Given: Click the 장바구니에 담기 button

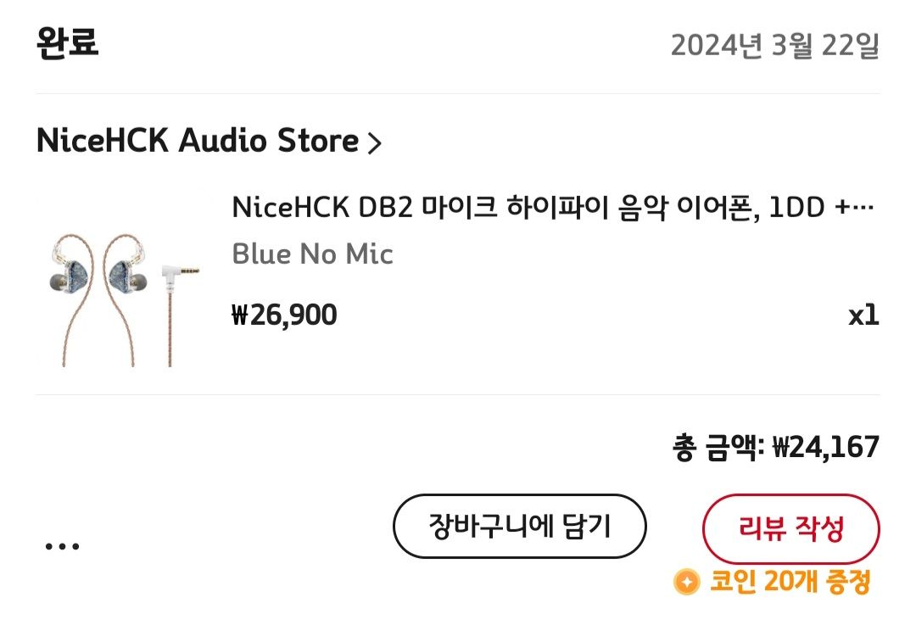Looking at the screenshot, I should click(x=522, y=526).
